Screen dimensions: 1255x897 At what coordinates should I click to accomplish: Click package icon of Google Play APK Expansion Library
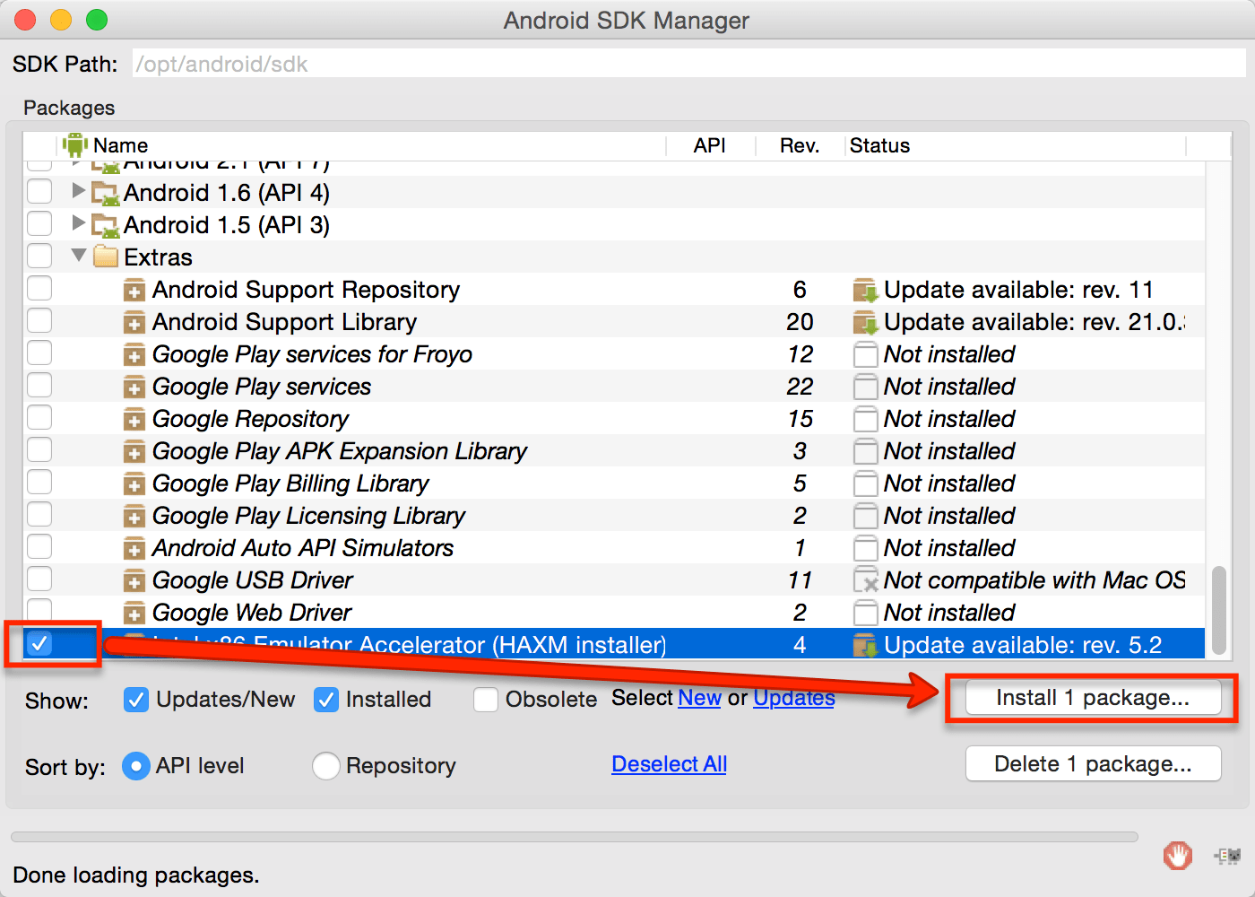click(x=134, y=451)
